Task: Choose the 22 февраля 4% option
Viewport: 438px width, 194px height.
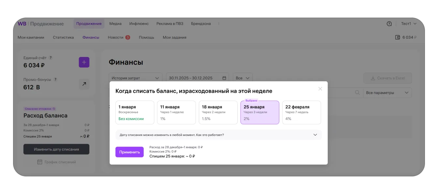Action: [x=301, y=112]
